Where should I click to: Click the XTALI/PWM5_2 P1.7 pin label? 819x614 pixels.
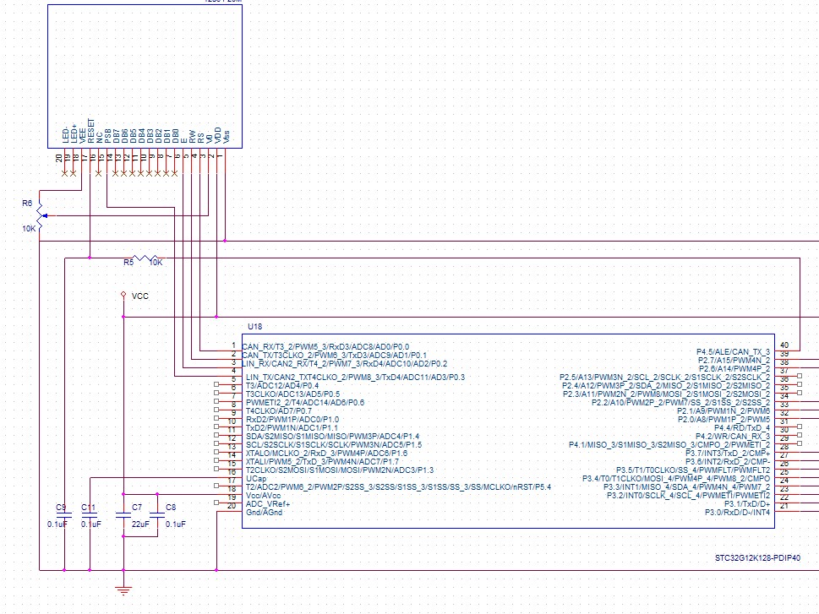[x=322, y=461]
